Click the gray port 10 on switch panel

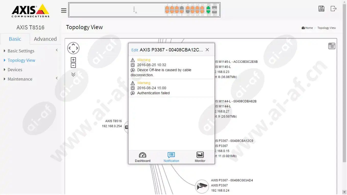coord(188,11)
